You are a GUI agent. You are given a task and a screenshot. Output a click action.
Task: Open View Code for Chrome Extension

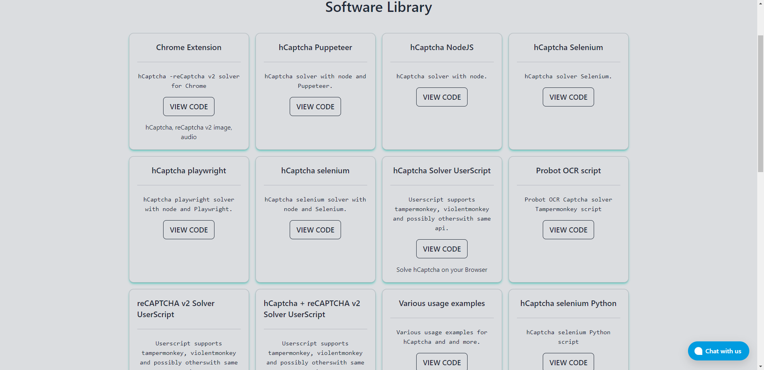pyautogui.click(x=189, y=107)
